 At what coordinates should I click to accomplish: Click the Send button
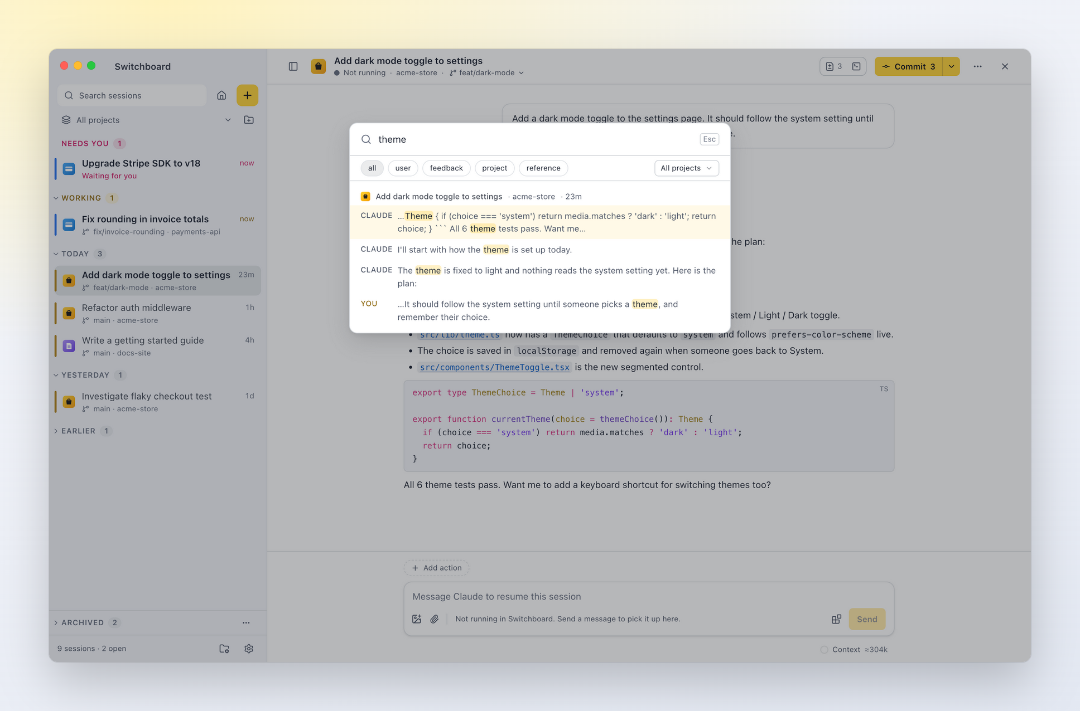click(867, 619)
